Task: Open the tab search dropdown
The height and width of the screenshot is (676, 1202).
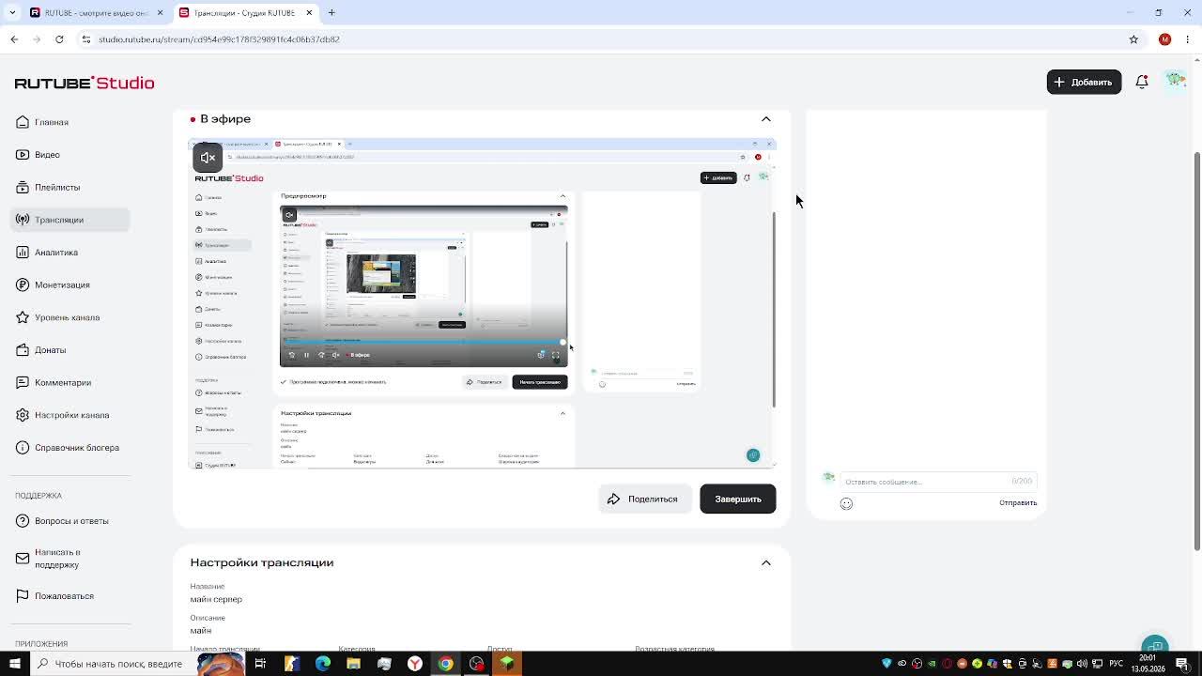Action: tap(12, 13)
